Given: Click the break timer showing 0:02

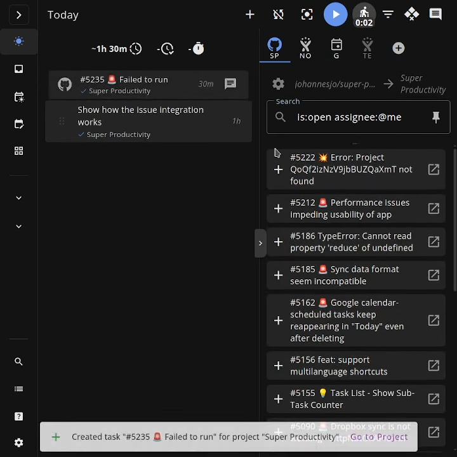Looking at the screenshot, I should (364, 15).
